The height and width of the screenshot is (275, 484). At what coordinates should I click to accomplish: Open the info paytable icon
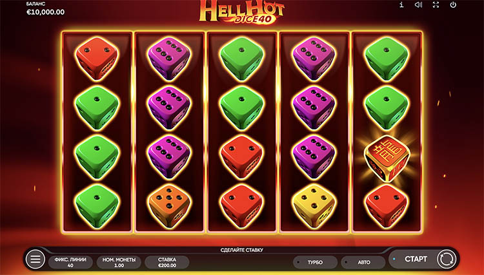pos(401,5)
